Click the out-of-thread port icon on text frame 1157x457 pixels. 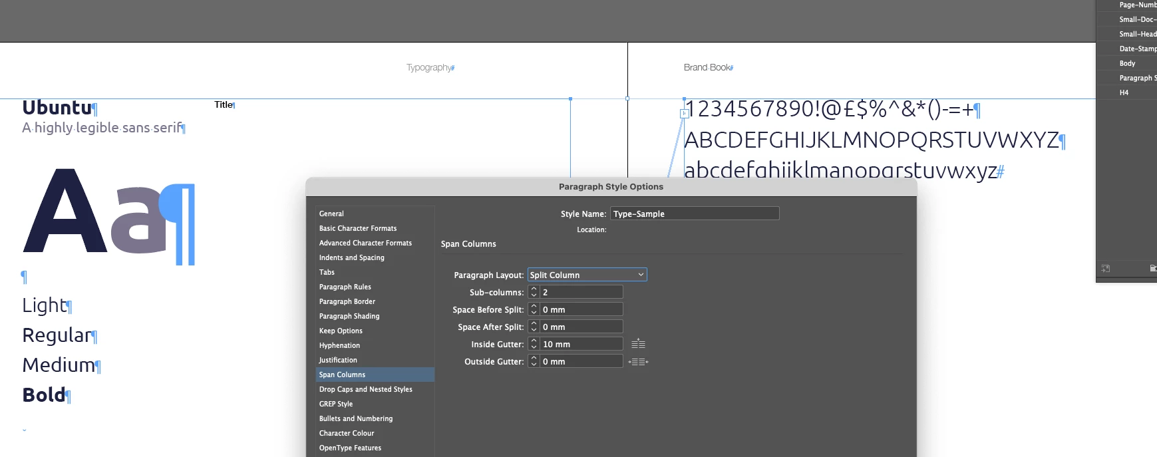684,114
